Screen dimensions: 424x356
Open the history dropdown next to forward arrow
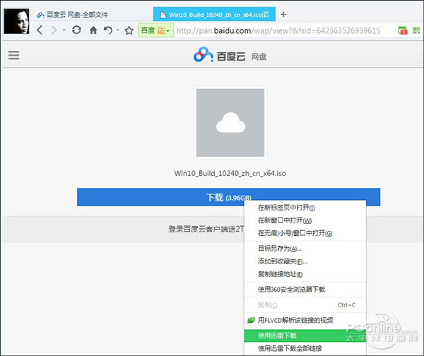pyautogui.click(x=64, y=30)
